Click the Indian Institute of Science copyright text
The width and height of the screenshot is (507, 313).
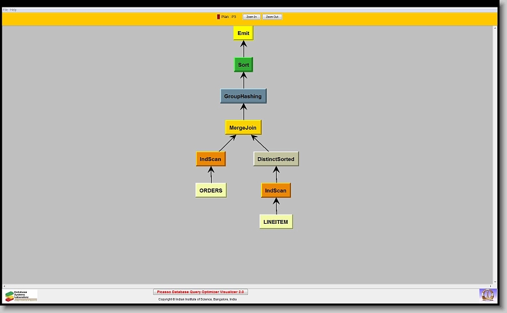pos(197,299)
